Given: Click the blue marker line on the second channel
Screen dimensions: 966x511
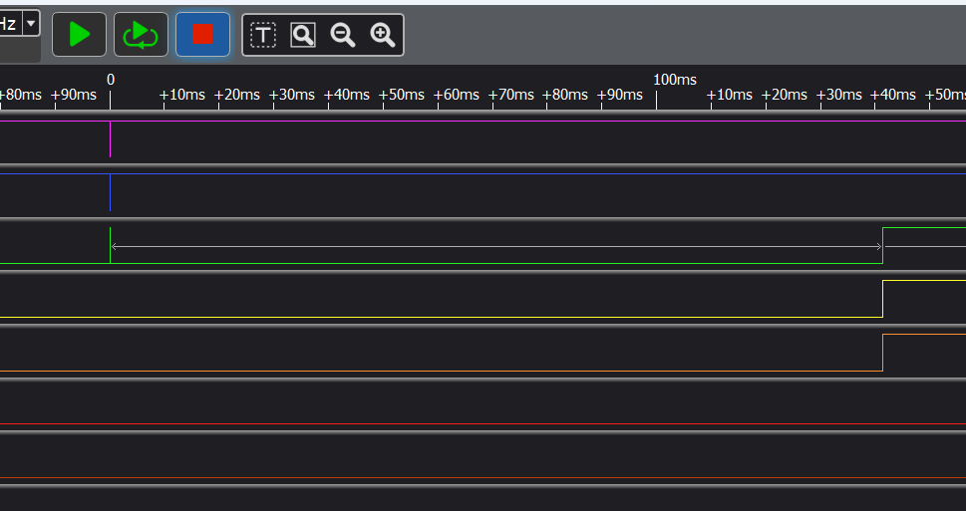Looking at the screenshot, I should coord(110,192).
